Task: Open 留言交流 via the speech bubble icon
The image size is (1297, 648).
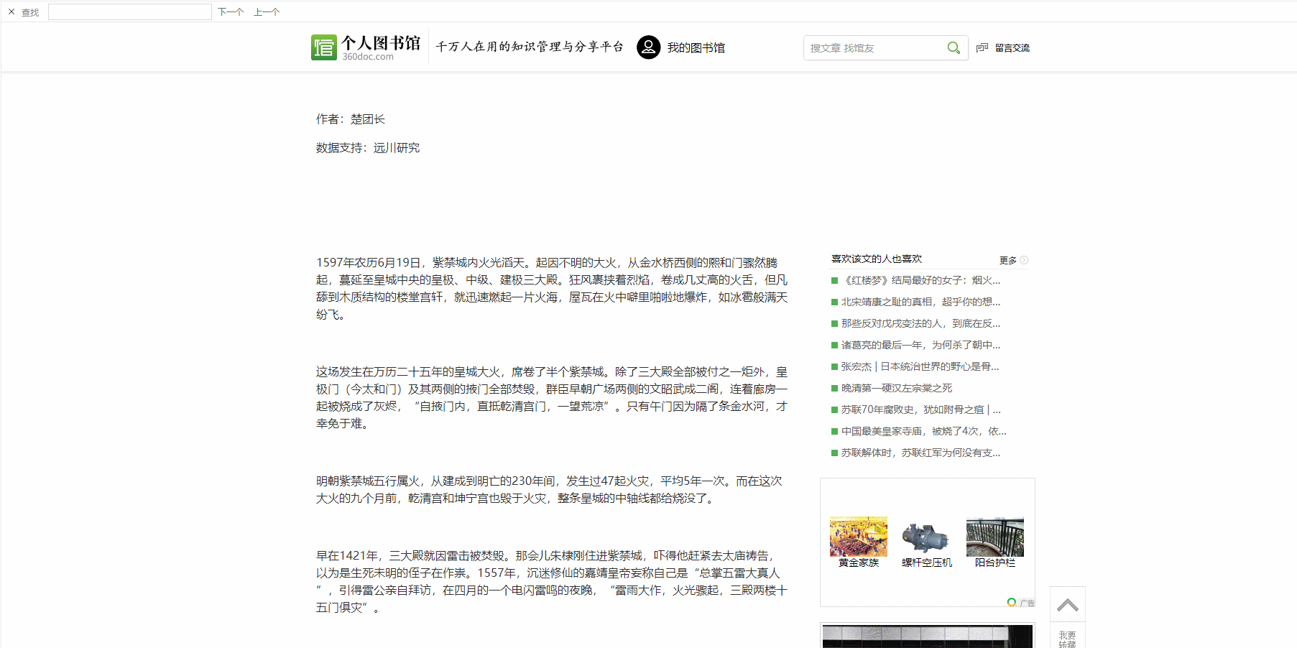Action: (x=982, y=47)
